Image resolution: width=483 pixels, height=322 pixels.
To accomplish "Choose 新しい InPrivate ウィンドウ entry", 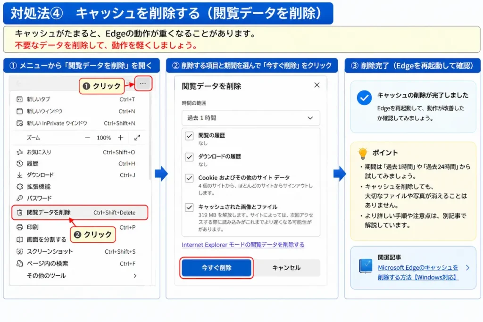I will 76,123.
